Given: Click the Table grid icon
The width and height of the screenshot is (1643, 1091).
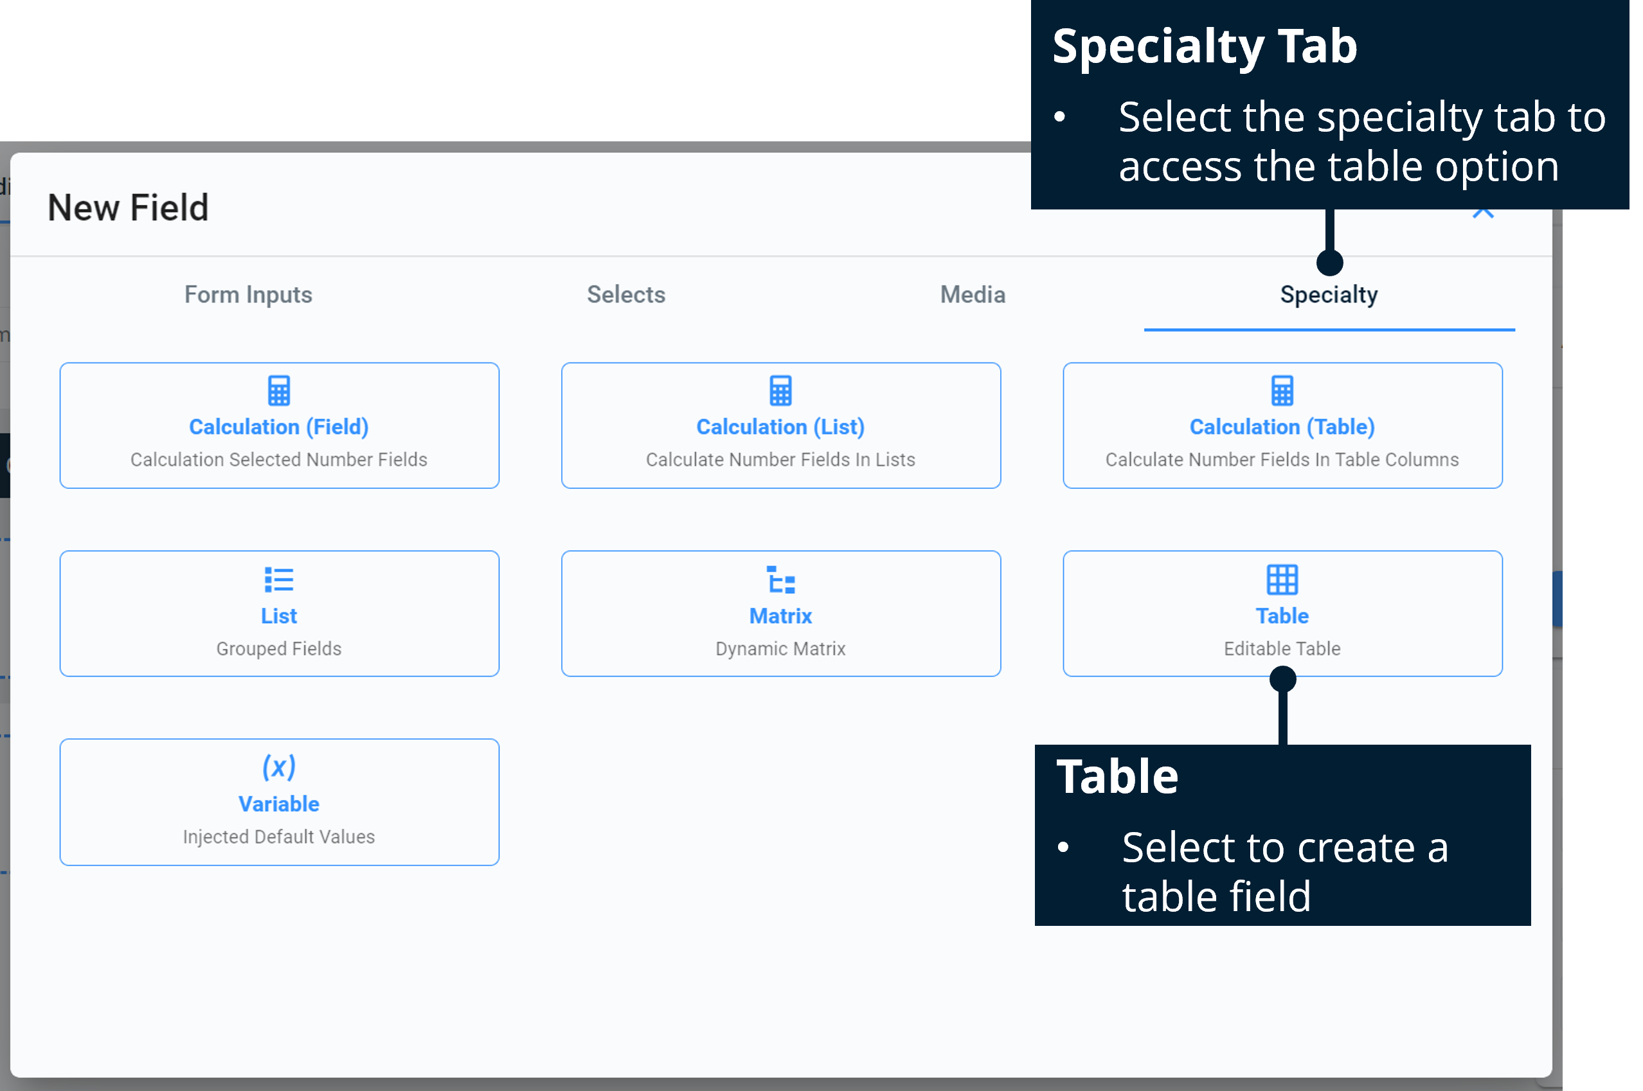Looking at the screenshot, I should coord(1281,580).
